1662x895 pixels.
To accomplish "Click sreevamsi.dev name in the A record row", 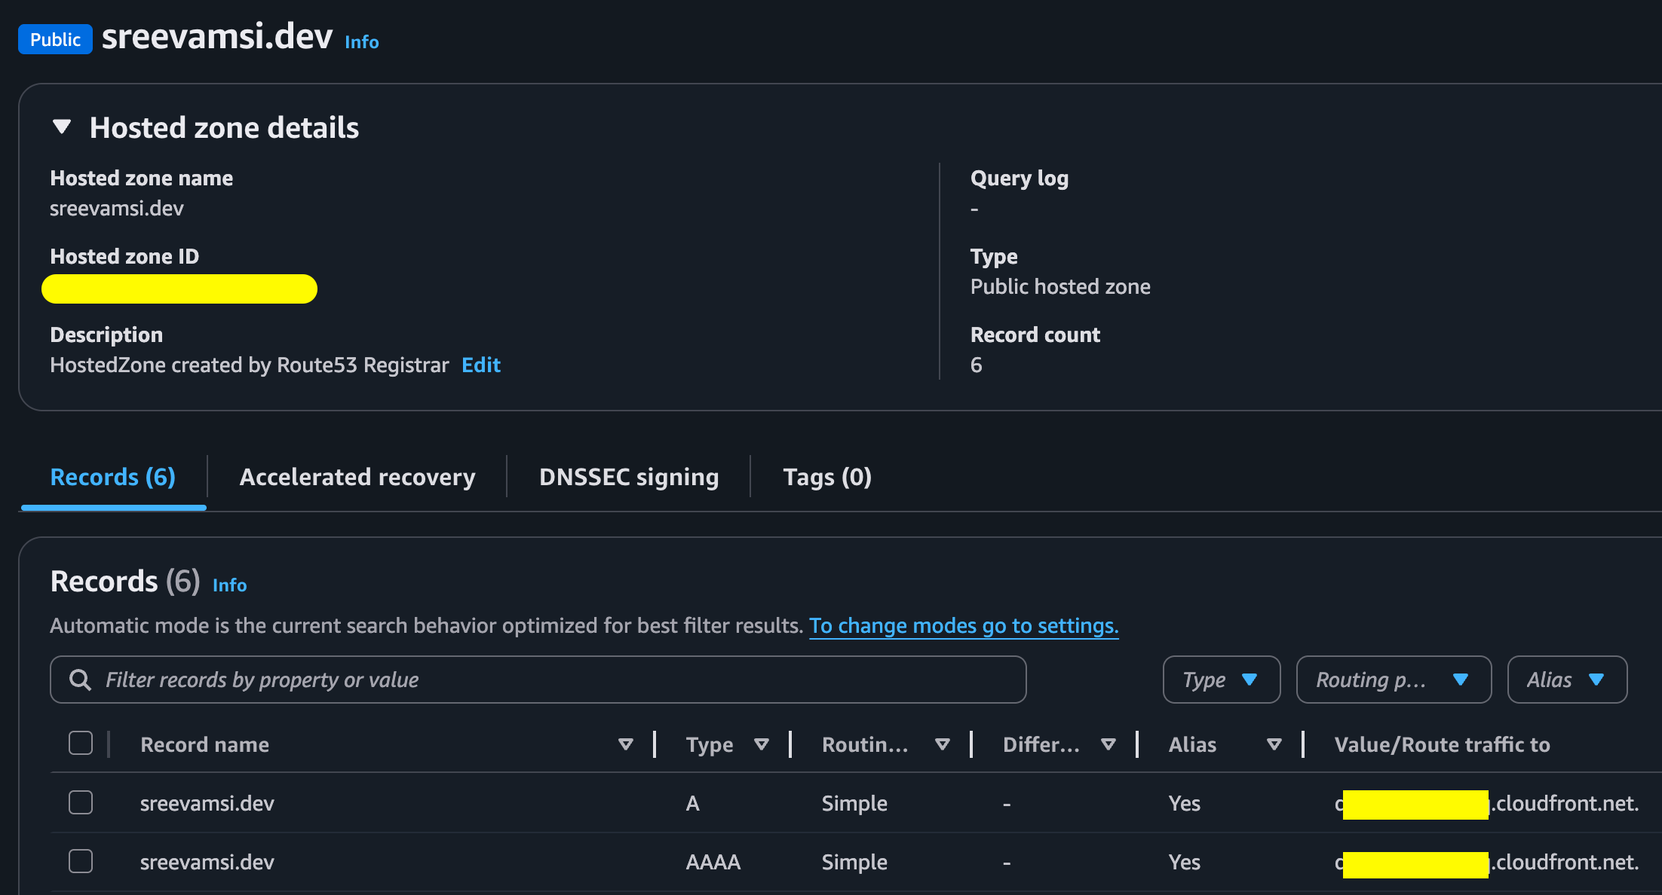I will pos(207,803).
